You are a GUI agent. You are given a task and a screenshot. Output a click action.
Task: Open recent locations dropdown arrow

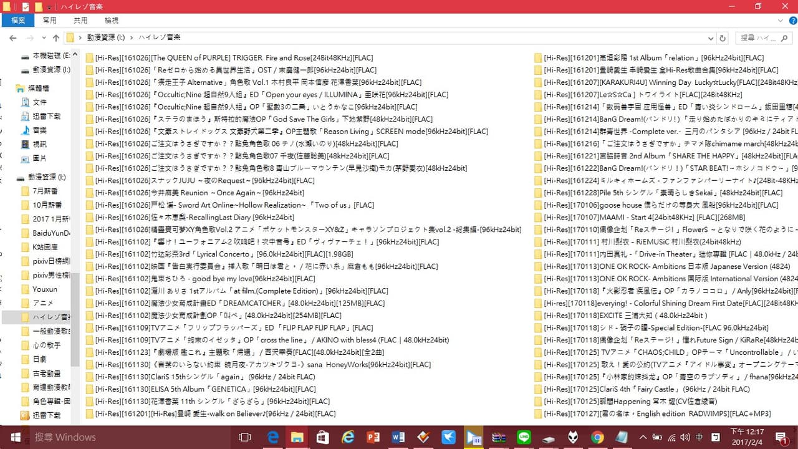point(46,38)
